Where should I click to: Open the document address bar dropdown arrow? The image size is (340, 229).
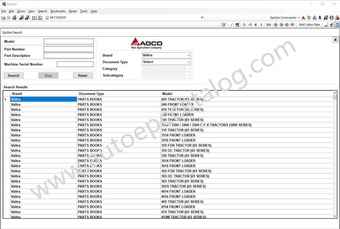[x=202, y=18]
